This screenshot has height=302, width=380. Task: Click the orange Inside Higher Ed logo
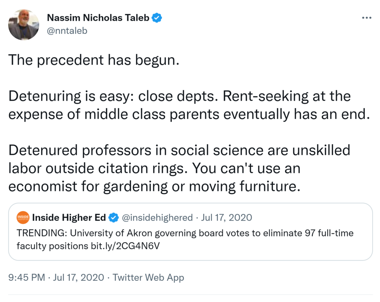tap(23, 218)
